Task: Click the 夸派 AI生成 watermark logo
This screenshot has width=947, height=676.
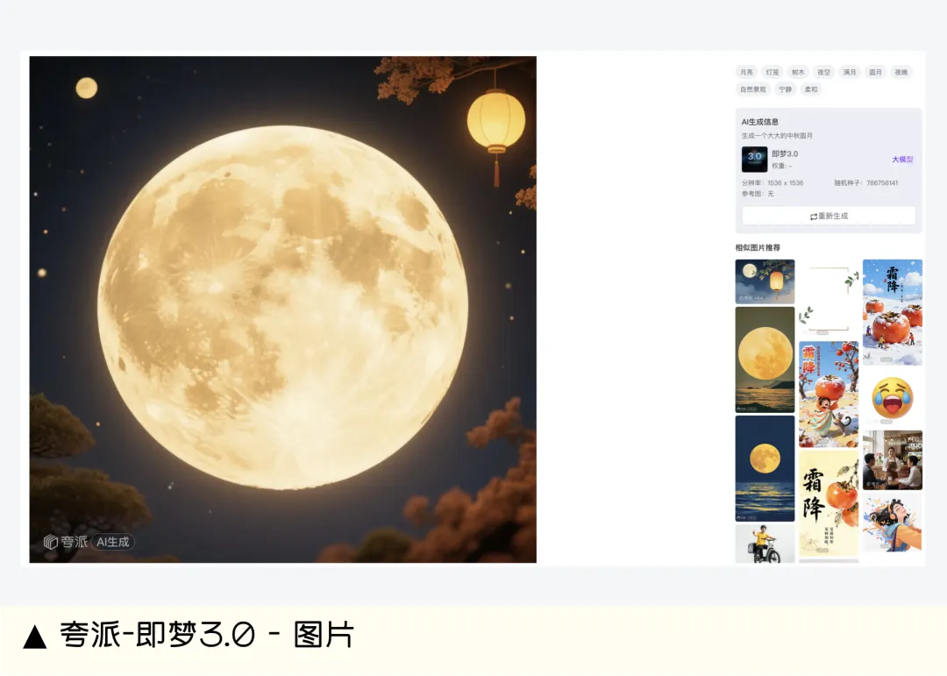Action: click(89, 542)
